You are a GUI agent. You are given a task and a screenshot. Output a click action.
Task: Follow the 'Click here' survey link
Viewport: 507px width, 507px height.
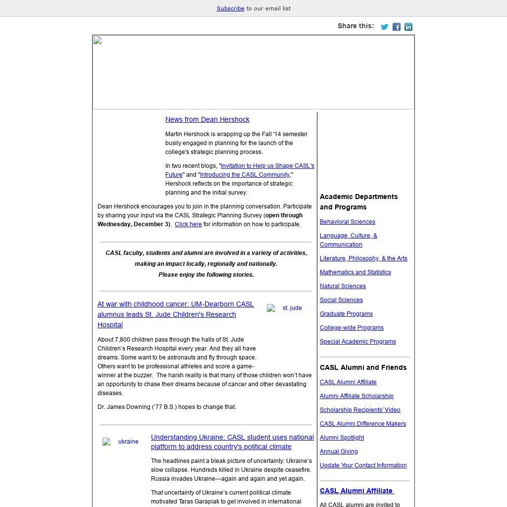click(x=188, y=224)
